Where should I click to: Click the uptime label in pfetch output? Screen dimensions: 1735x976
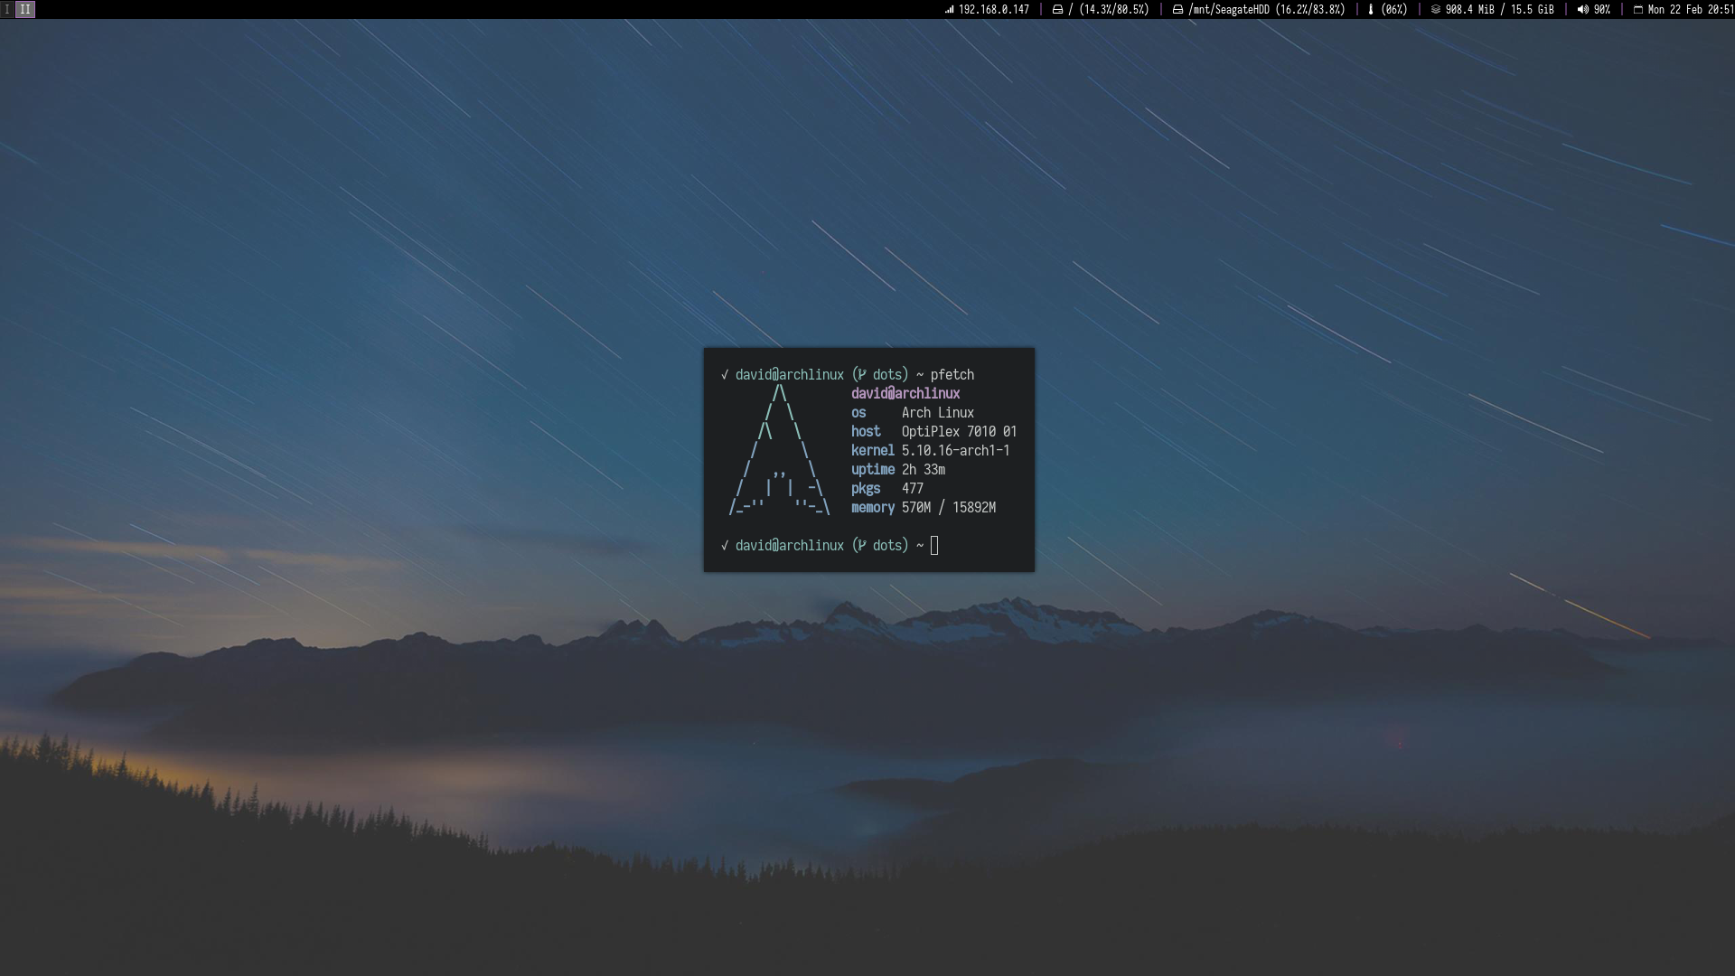[x=872, y=469]
